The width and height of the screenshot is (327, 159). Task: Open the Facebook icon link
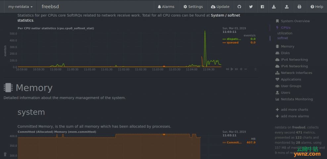262,7
